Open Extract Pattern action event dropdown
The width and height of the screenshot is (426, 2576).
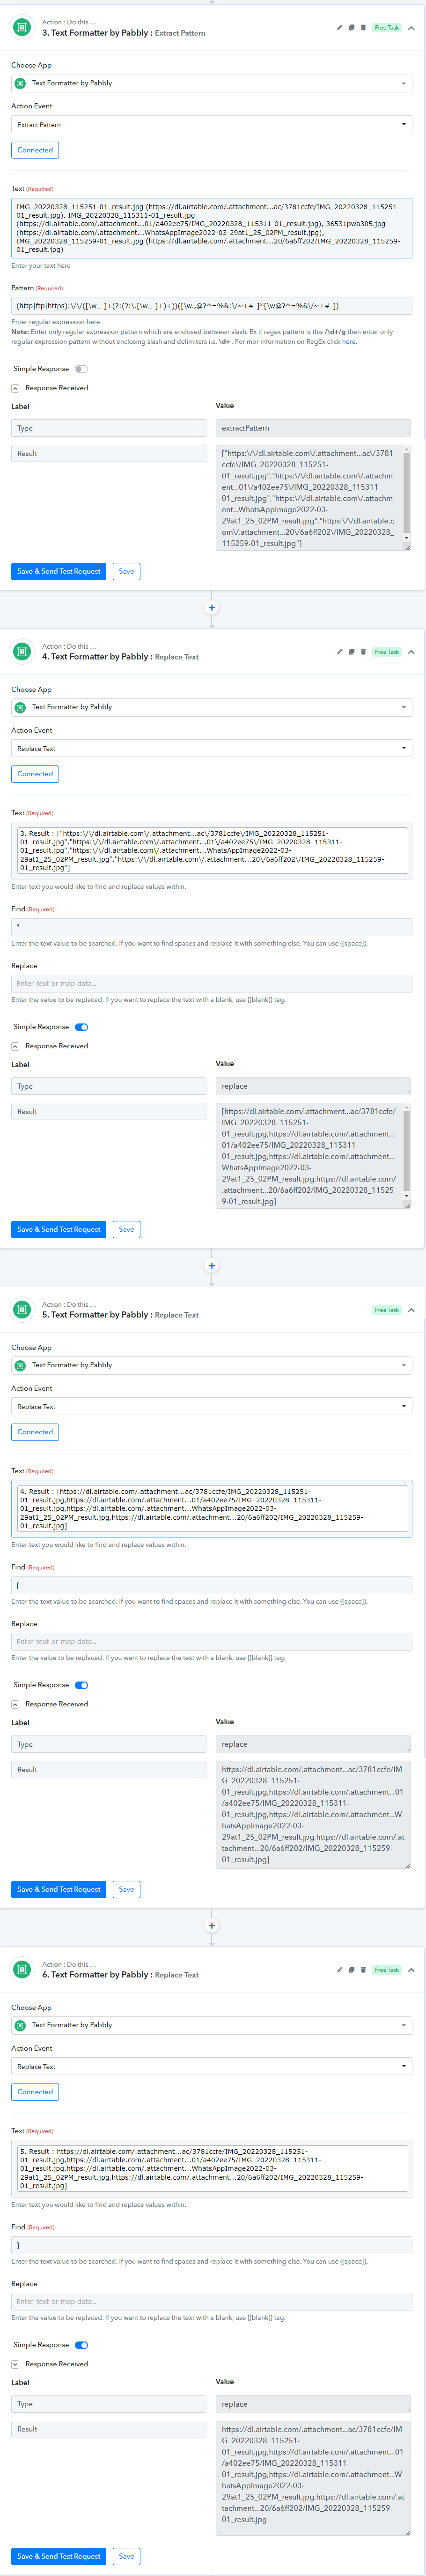212,125
